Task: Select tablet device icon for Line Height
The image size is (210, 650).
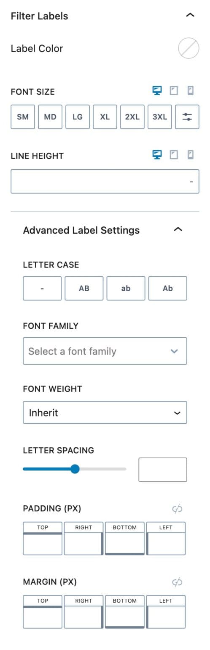Action: click(x=173, y=155)
